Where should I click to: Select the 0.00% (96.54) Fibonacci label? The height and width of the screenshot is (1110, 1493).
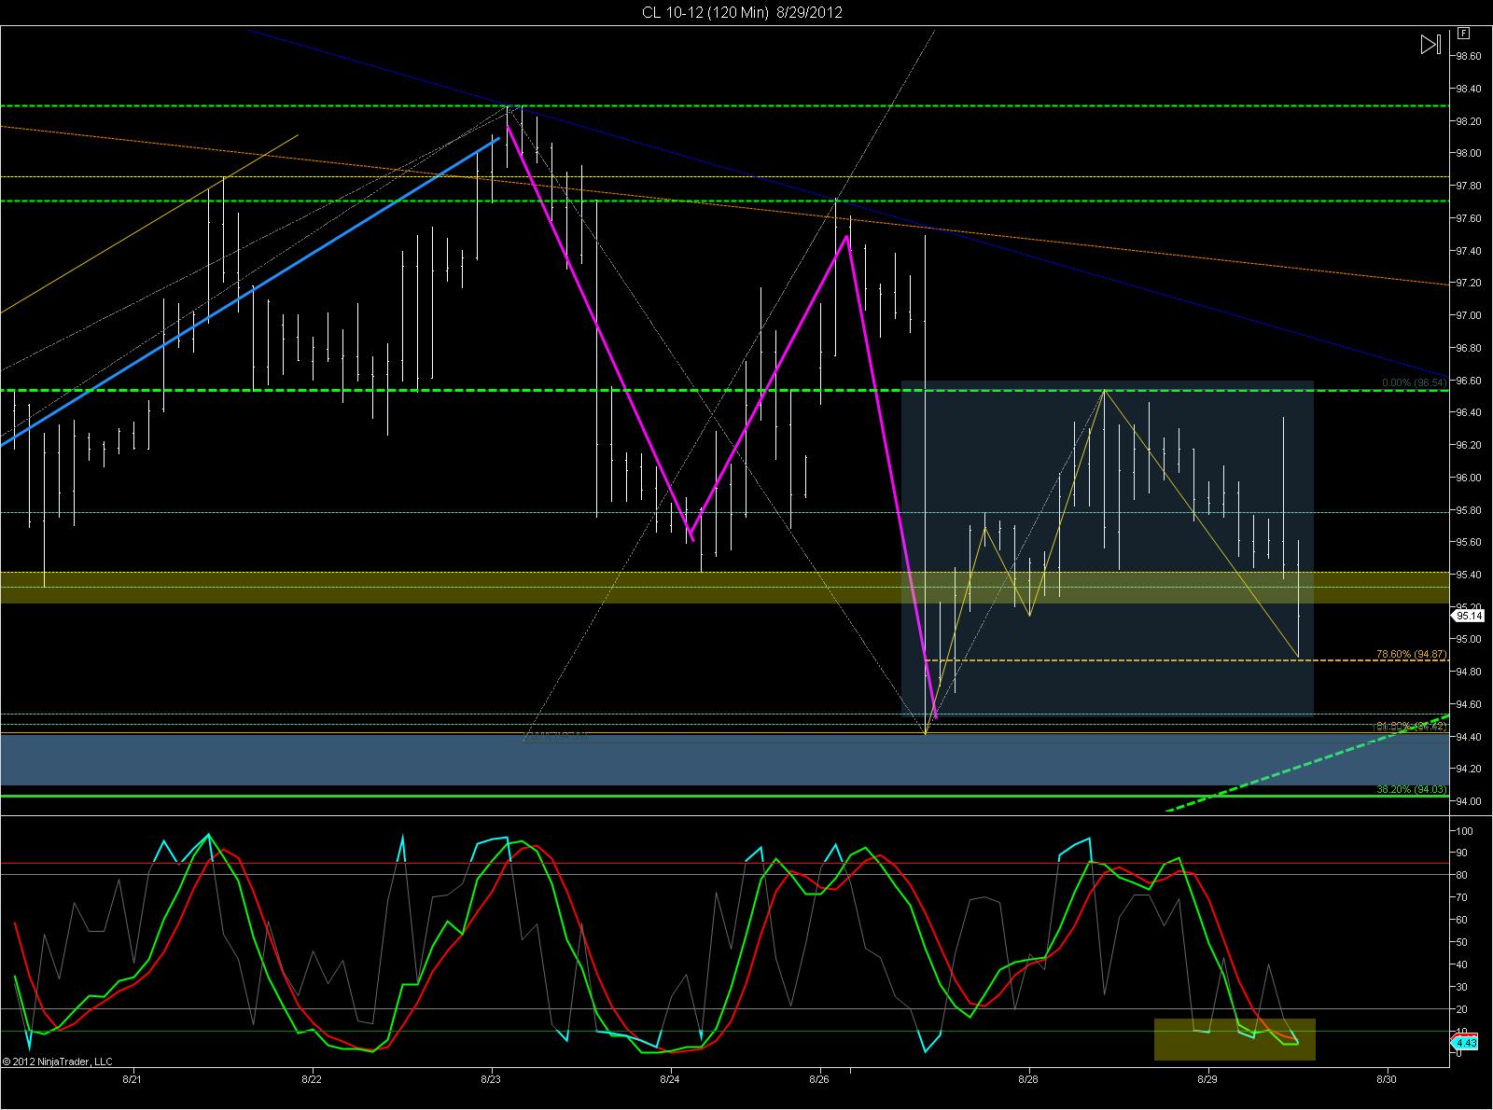(x=1415, y=382)
